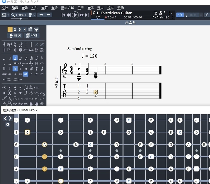Open the display mode dropdown in the toolbar

5,15
